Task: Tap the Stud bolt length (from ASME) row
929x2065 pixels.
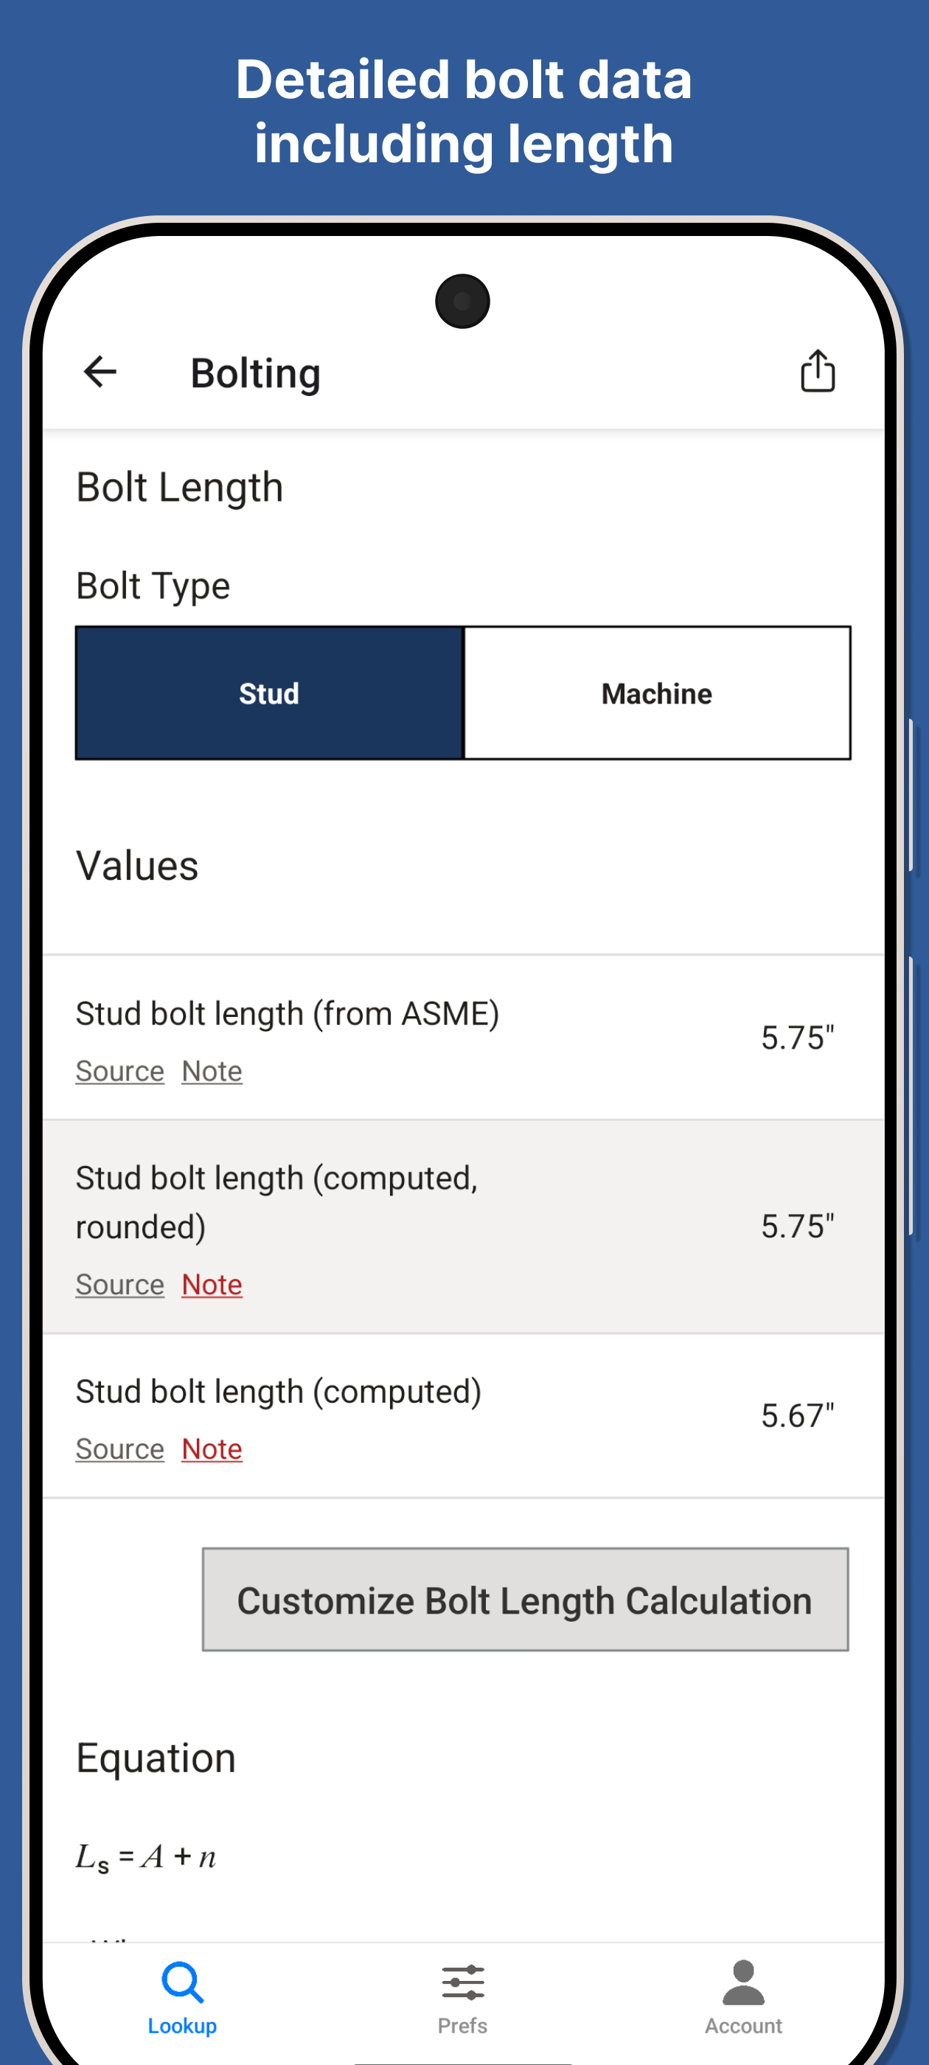Action: point(401,1015)
